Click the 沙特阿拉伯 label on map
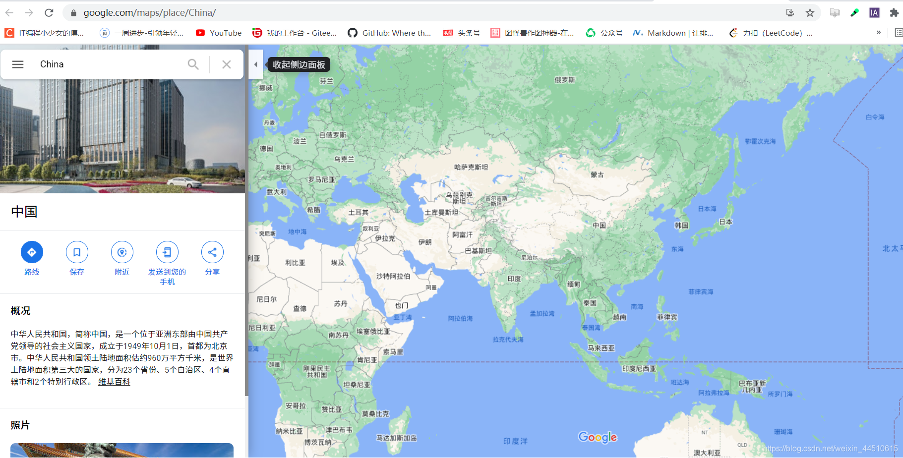Image resolution: width=903 pixels, height=458 pixels. coord(393,277)
